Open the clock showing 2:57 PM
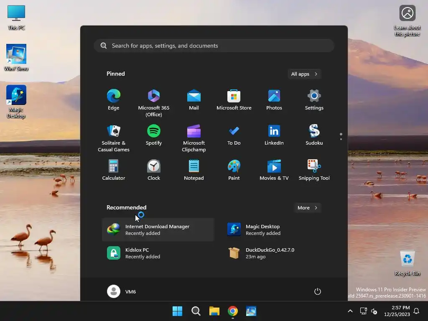Screen dimensions: 428x321 (x=397, y=311)
